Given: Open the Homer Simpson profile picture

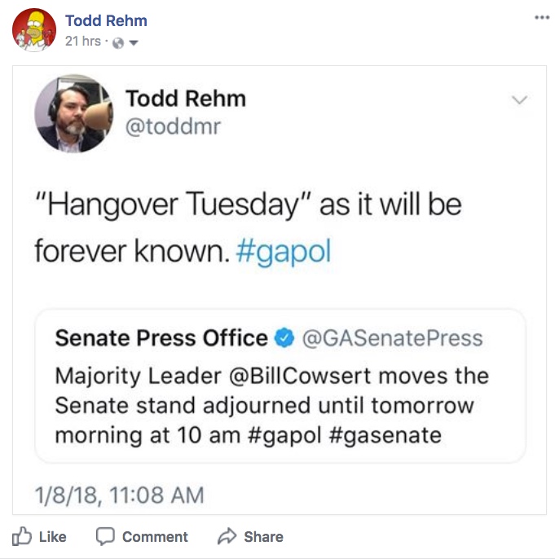Looking at the screenshot, I should (34, 30).
